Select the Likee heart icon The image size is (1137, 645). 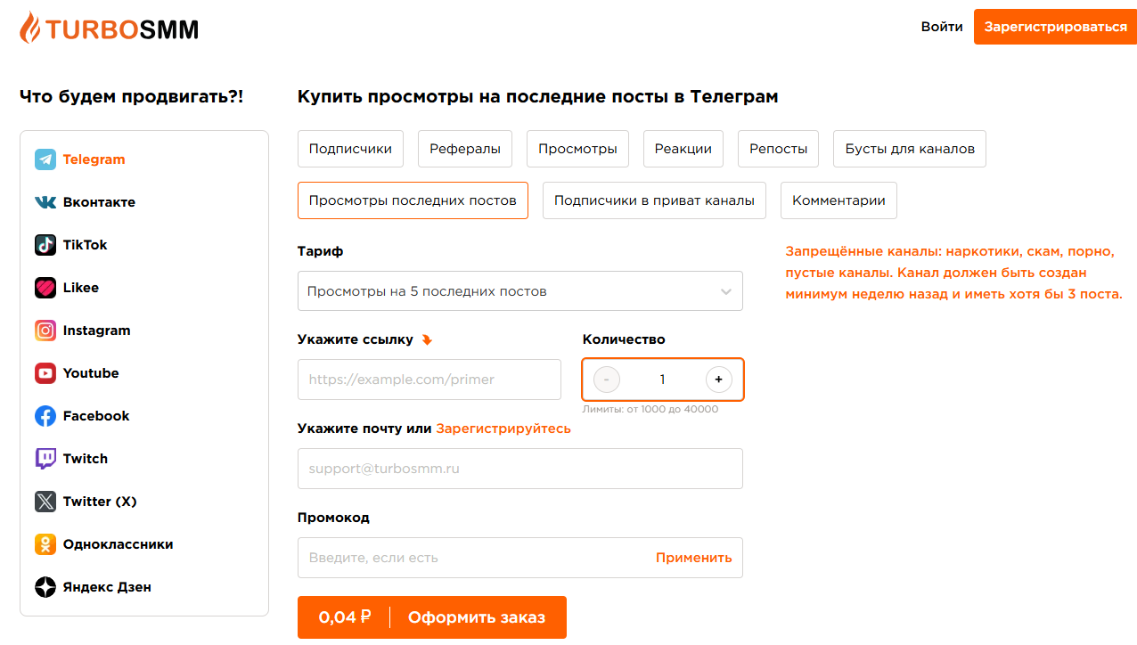[45, 288]
